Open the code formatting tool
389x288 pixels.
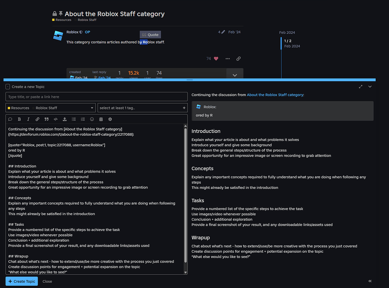pos(55,119)
